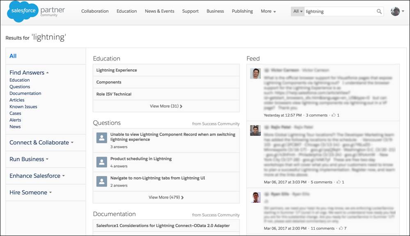410x236 pixels.
Task: Click inside the lightning search field
Action: tap(336, 11)
